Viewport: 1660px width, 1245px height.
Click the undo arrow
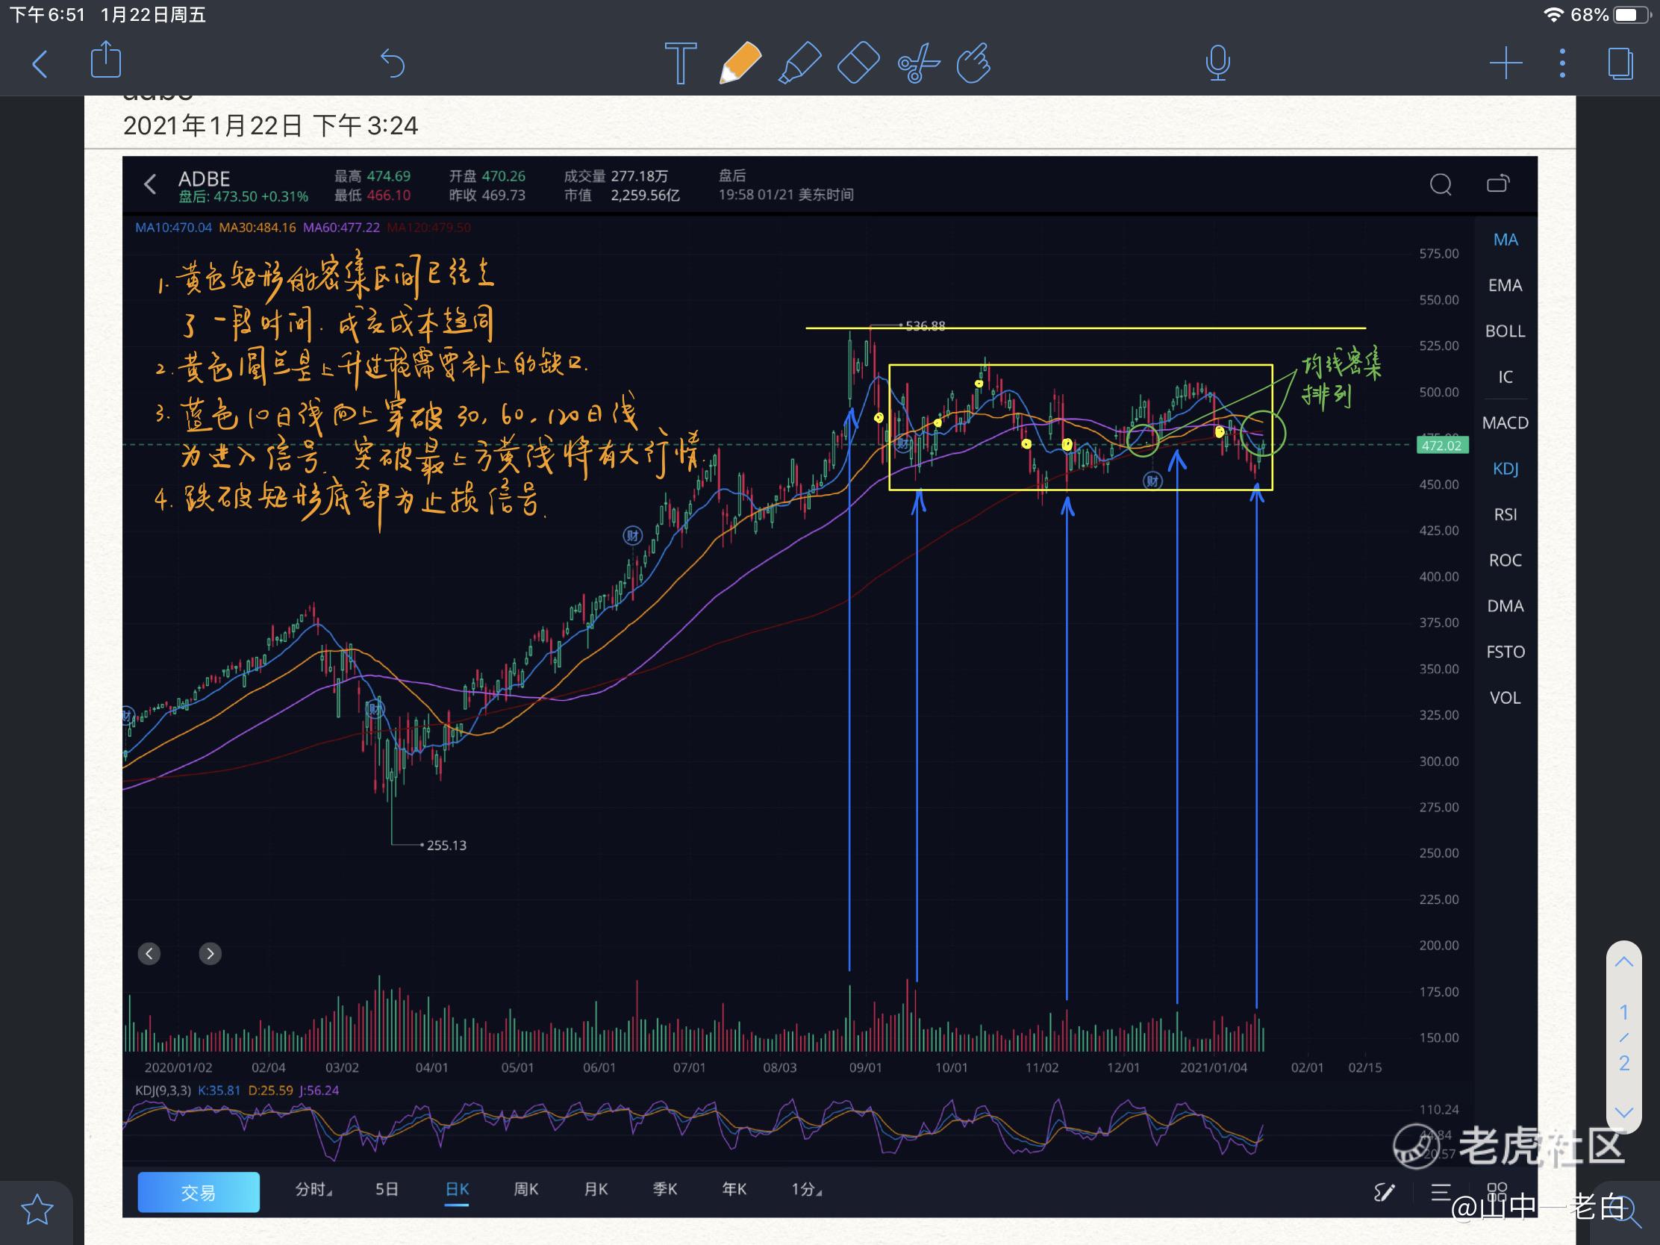pos(392,63)
